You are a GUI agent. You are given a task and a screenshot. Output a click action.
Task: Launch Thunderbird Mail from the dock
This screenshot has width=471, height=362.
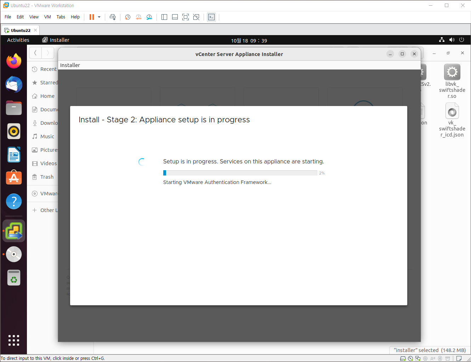14,84
